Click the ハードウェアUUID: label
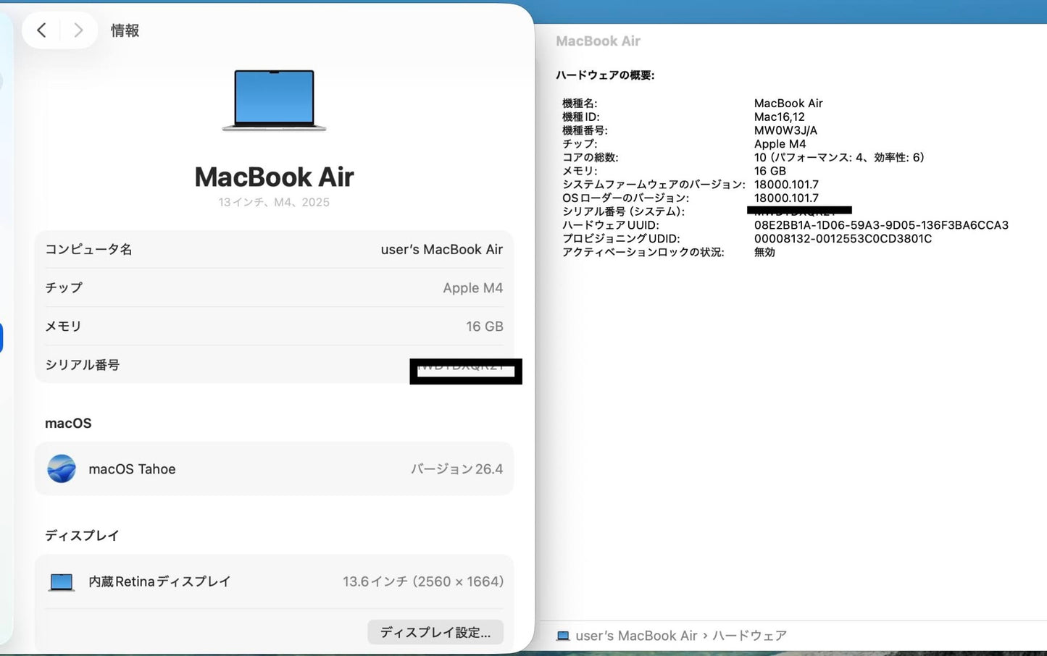 click(611, 225)
